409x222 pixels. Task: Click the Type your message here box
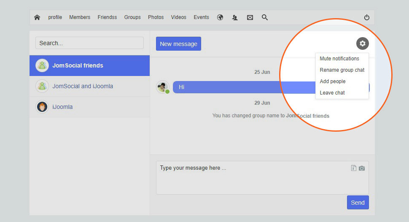coord(262,178)
